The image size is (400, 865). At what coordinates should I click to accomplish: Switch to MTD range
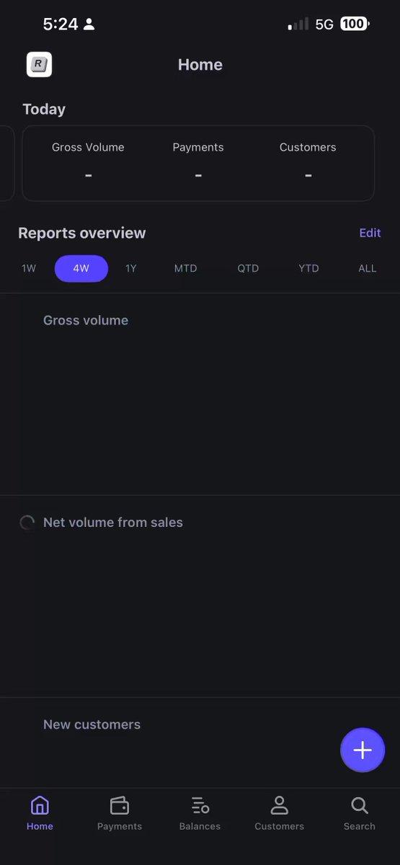185,268
